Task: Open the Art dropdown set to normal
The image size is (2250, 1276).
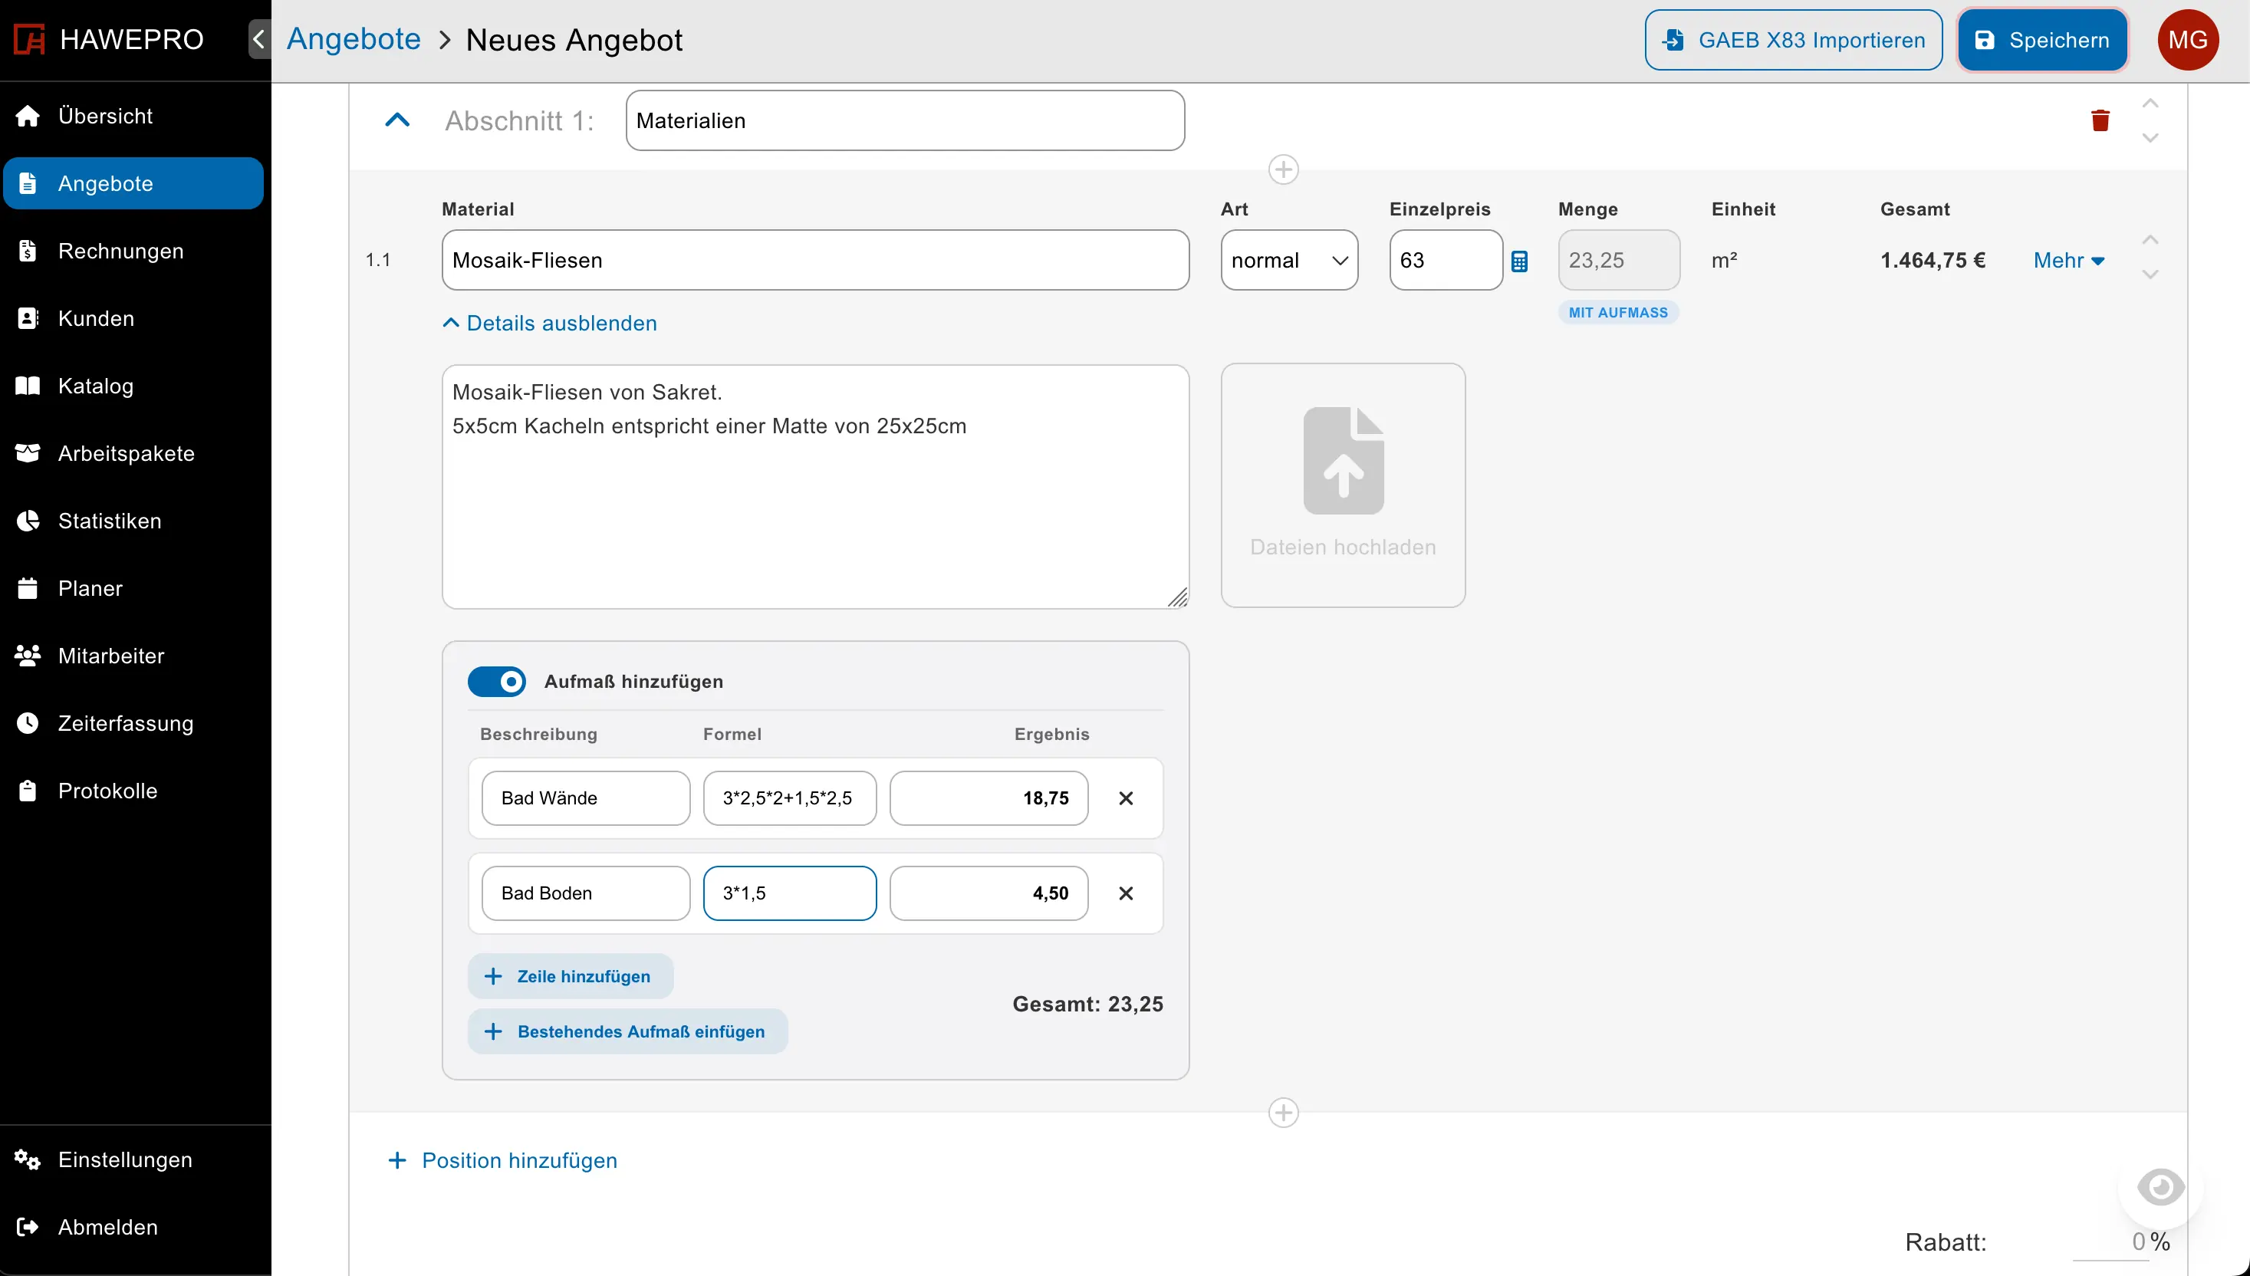Action: [1289, 260]
